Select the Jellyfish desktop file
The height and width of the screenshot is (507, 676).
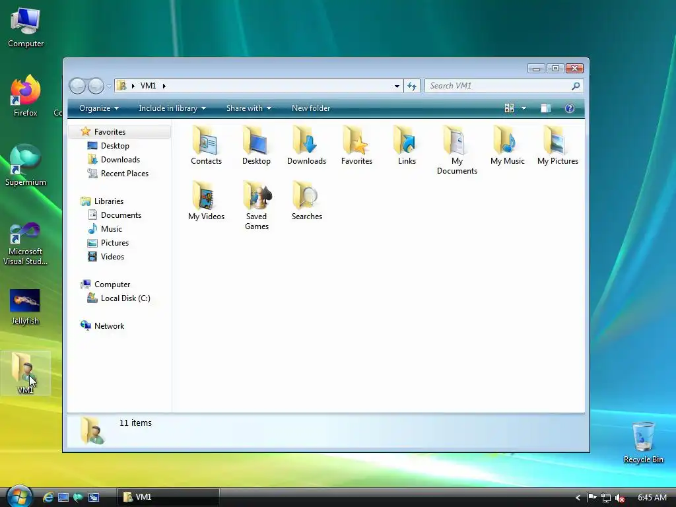point(25,307)
